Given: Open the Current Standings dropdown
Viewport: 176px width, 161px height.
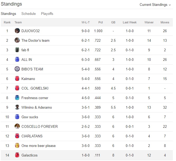Looking at the screenshot, I should coord(155,5).
